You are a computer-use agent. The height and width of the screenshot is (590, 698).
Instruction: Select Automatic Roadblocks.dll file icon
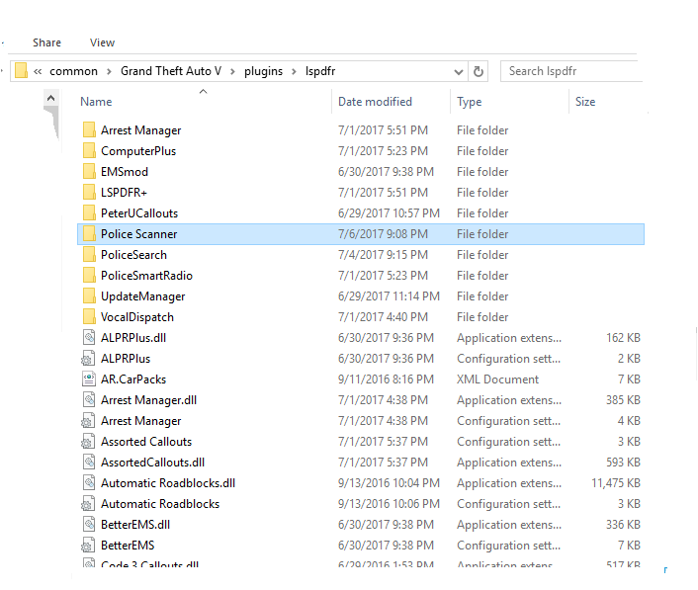tap(89, 483)
